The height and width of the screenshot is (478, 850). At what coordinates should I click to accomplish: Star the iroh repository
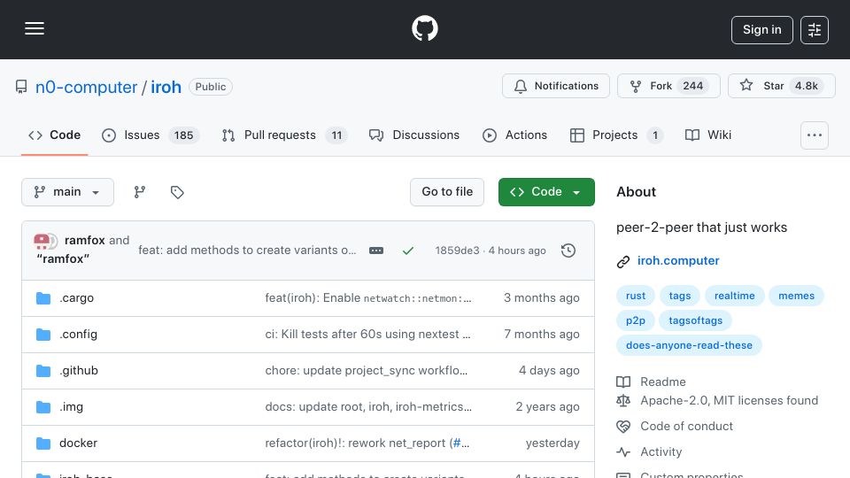[x=781, y=86]
